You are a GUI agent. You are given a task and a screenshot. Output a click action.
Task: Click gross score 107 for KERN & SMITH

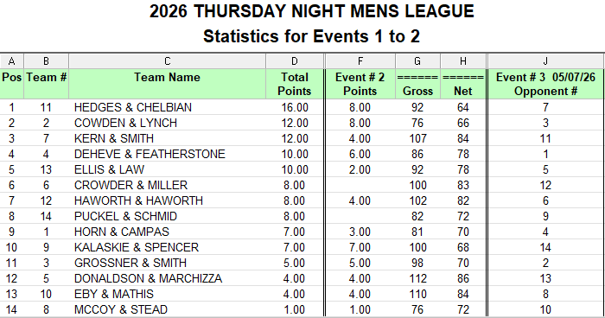(417, 138)
